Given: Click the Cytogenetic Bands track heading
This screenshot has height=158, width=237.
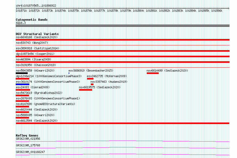Looking at the screenshot, I should pyautogui.click(x=32, y=20).
